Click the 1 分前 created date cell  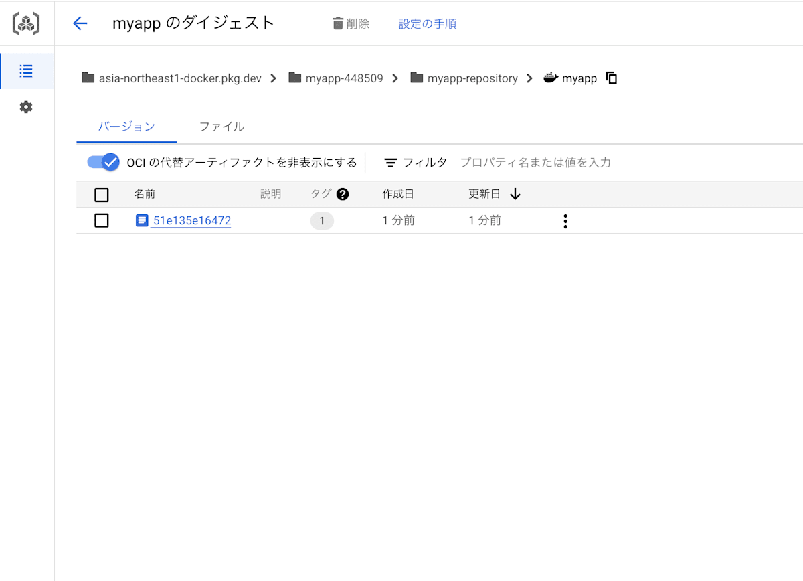399,220
